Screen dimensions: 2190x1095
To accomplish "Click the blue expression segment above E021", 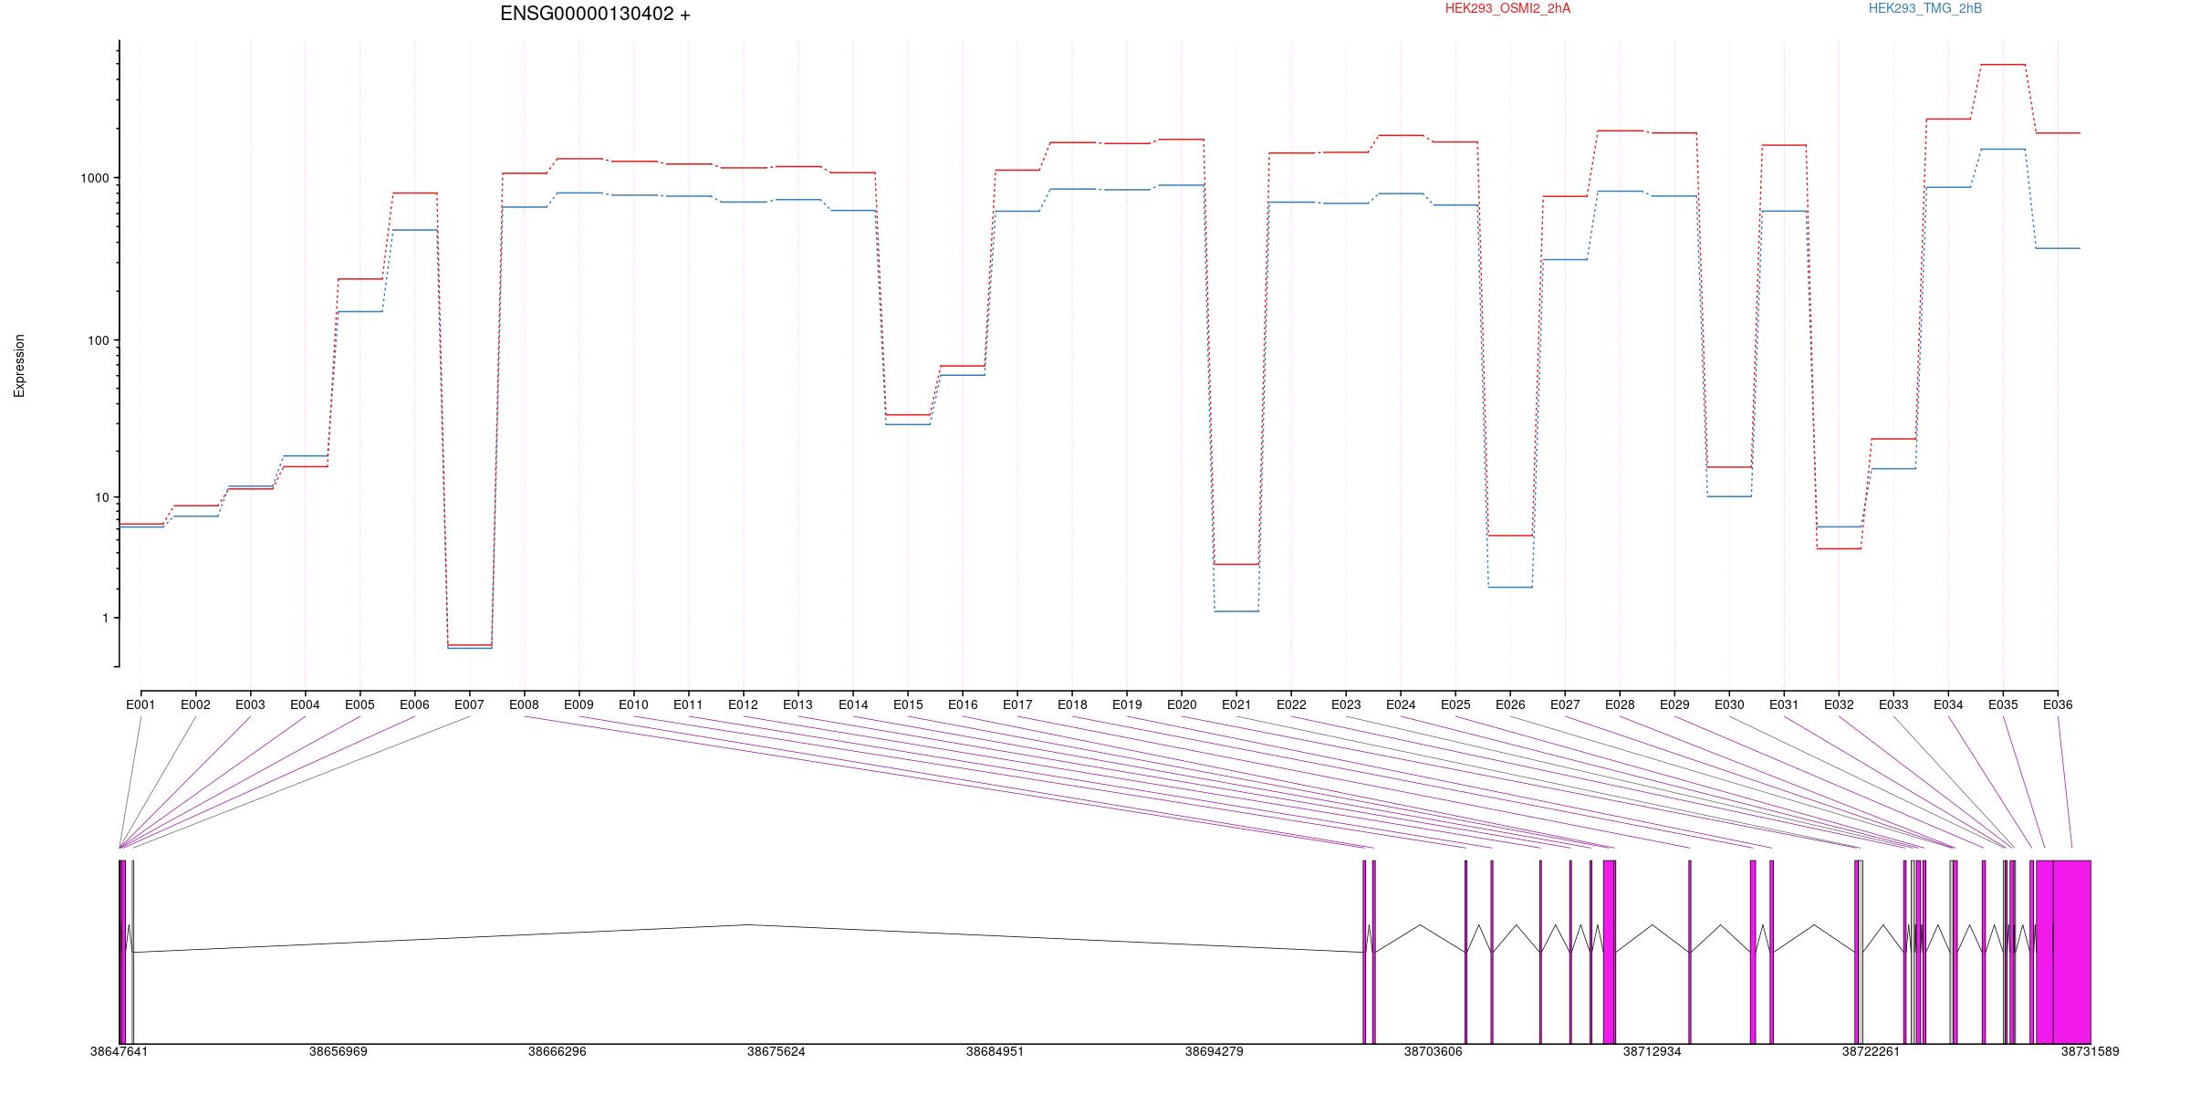I will pyautogui.click(x=1236, y=611).
